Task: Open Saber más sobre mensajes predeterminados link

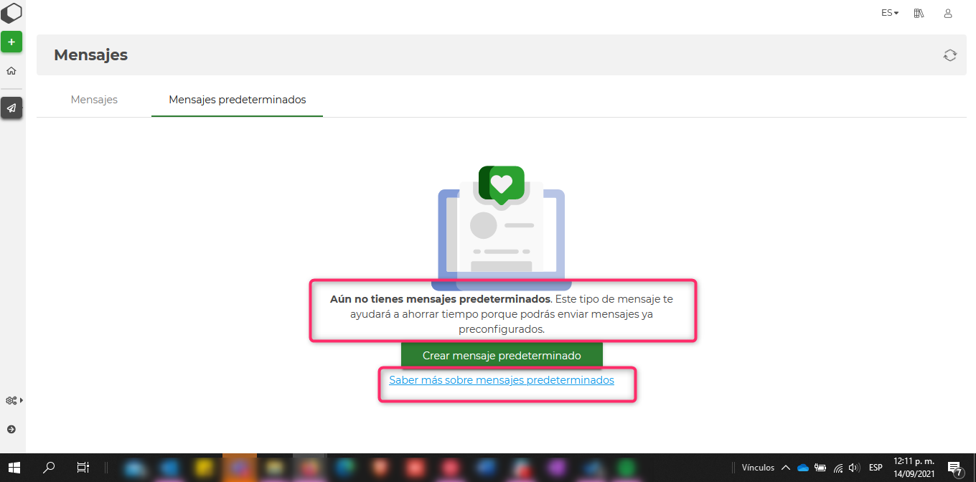Action: point(502,380)
